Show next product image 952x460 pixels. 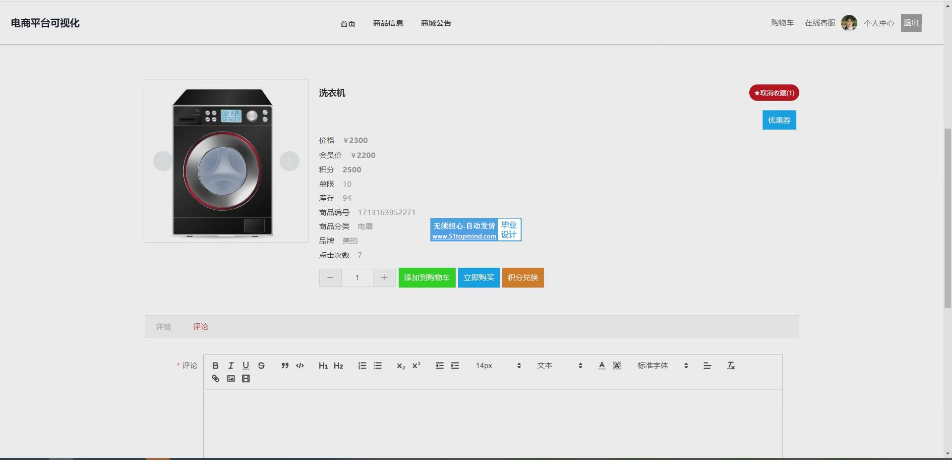tap(290, 161)
